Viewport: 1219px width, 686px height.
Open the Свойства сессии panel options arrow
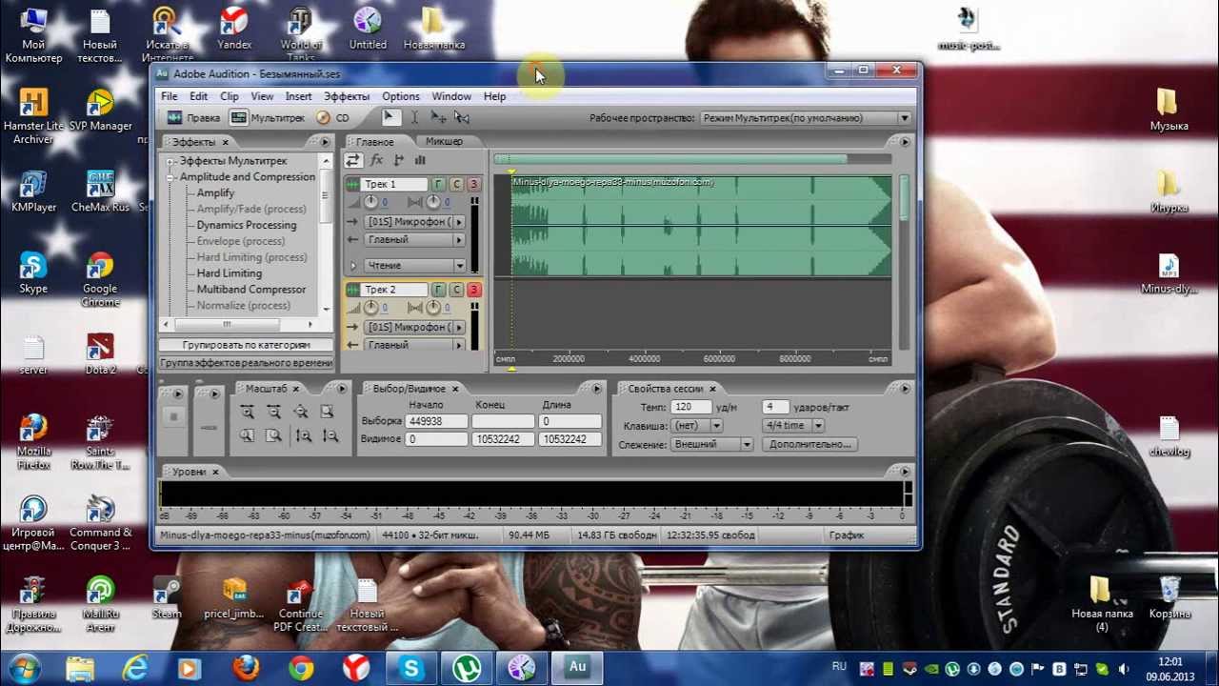pos(905,388)
